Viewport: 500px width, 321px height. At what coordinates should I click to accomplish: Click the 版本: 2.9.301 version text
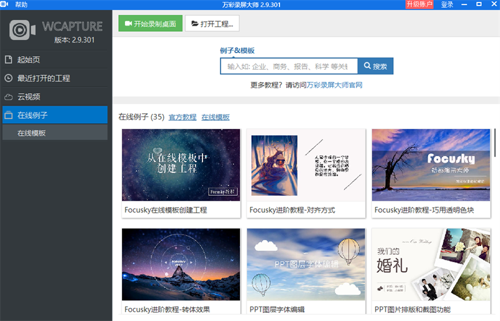coord(74,40)
